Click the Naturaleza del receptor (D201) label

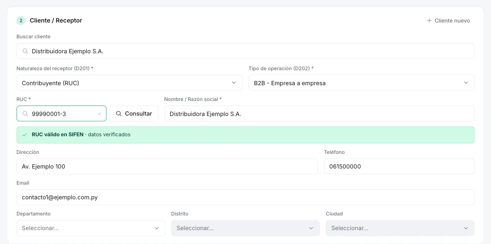55,68
